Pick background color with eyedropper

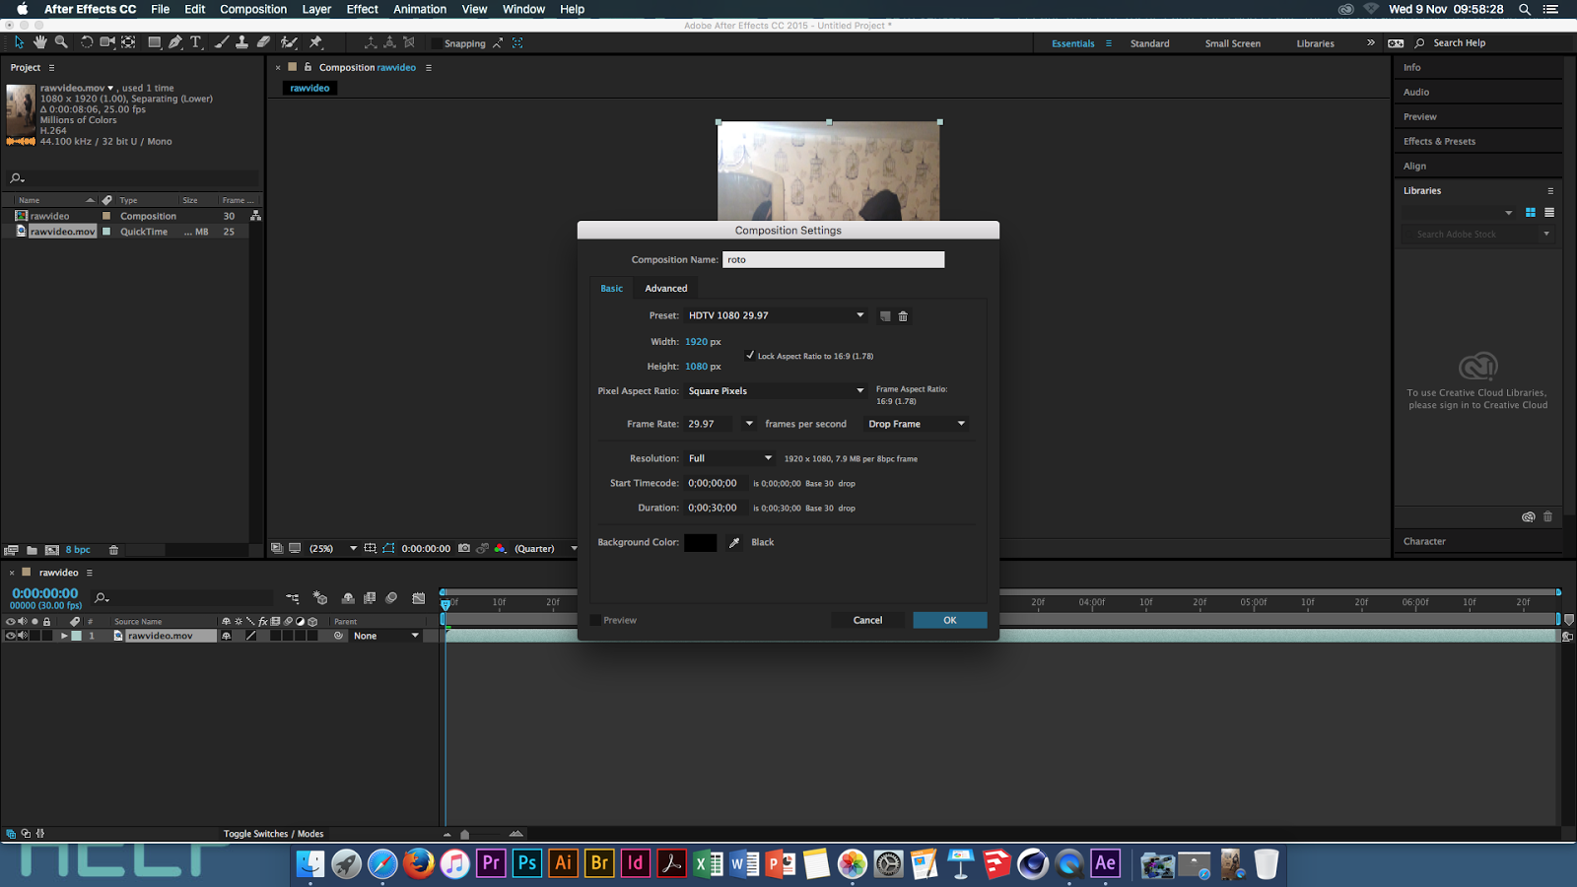[x=734, y=542]
